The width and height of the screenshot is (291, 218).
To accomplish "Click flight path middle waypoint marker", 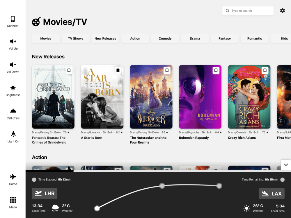I will pyautogui.click(x=162, y=186).
